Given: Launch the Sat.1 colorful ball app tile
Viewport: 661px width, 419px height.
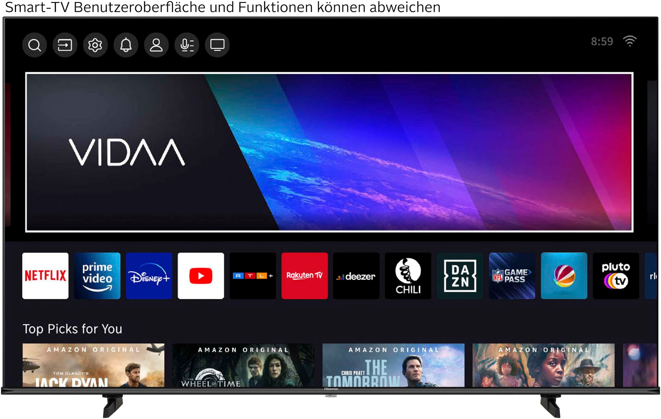Looking at the screenshot, I should pos(564,276).
